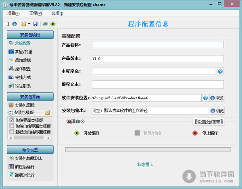Open the 项目(F) menu
242x189 pixels.
pos(13,13)
